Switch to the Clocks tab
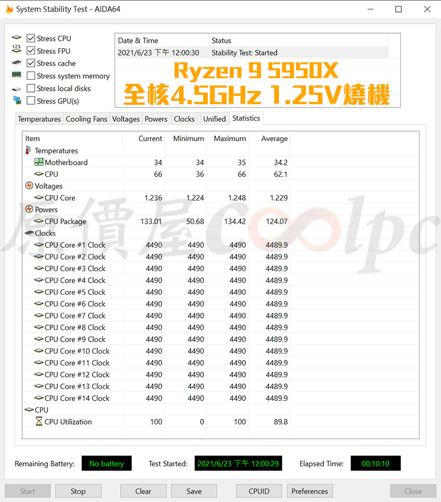This screenshot has width=441, height=502. point(184,119)
